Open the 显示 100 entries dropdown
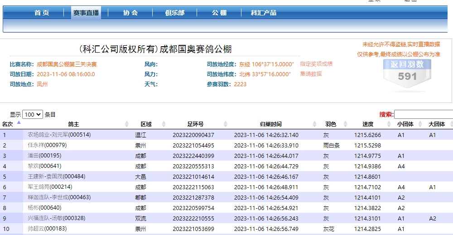Screen dimensions: 453x235 point(33,115)
